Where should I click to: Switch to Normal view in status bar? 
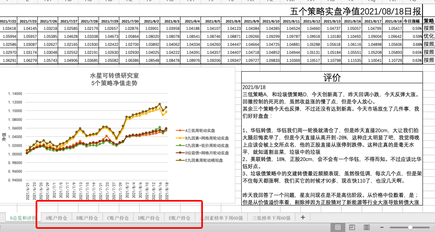click(x=338, y=227)
